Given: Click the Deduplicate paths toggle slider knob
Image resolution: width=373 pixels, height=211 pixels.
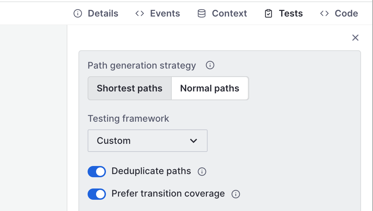Looking at the screenshot, I should pos(100,172).
